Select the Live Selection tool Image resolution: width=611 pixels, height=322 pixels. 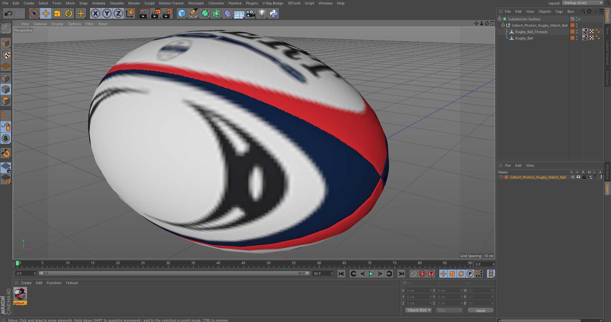pyautogui.click(x=34, y=13)
